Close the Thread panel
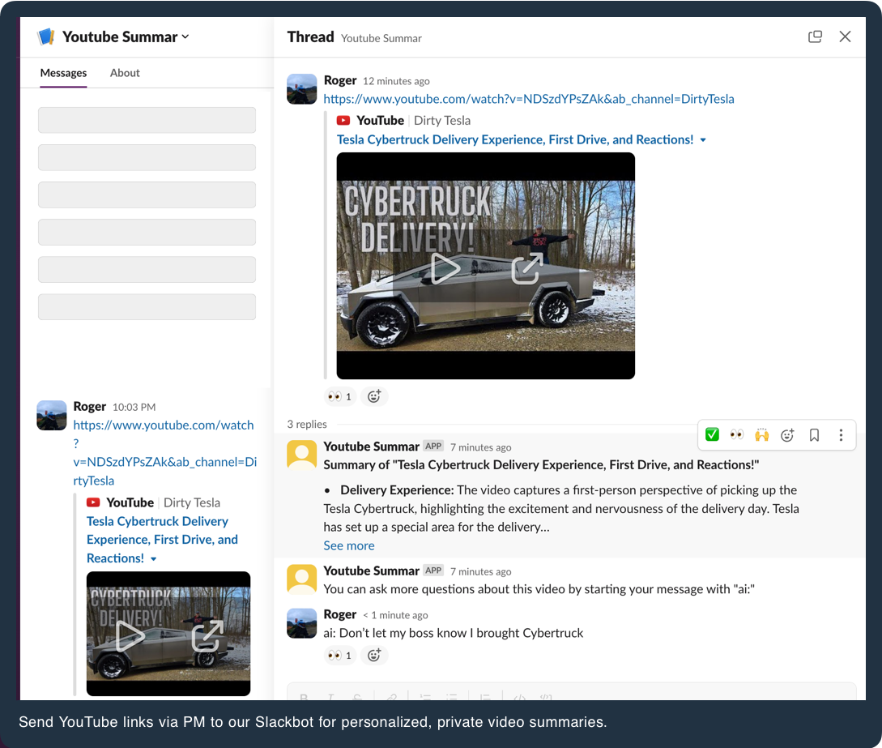882x748 pixels. (845, 37)
